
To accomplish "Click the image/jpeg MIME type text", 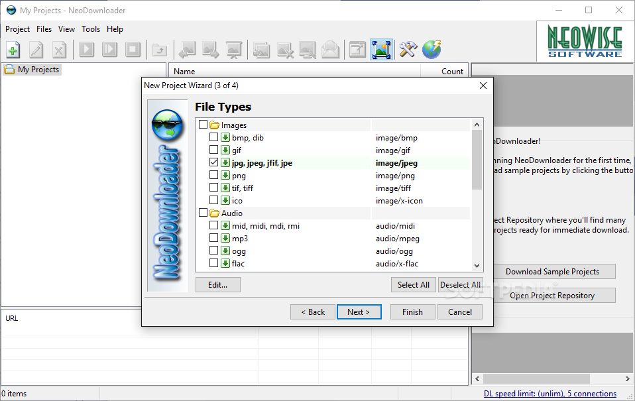I will coord(396,163).
